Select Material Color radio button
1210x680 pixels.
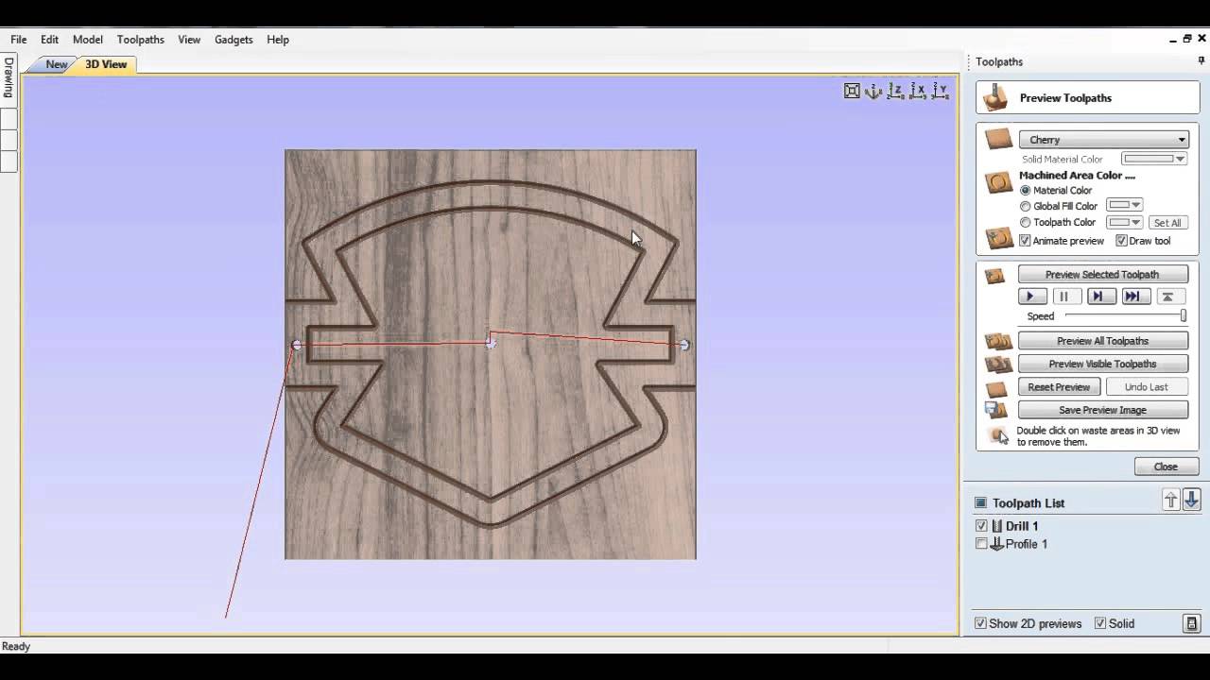1026,191
